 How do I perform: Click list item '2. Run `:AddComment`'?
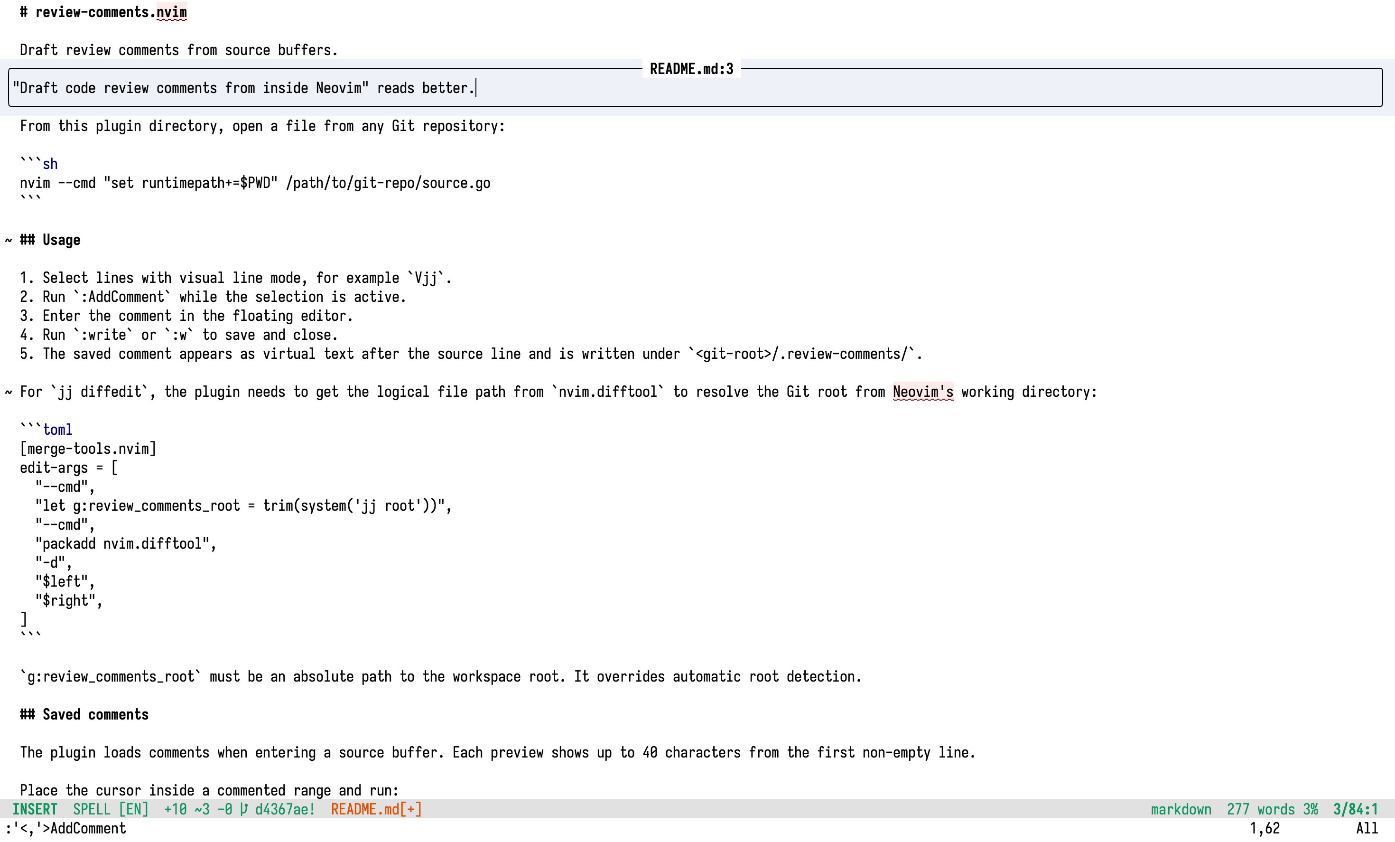pos(213,297)
